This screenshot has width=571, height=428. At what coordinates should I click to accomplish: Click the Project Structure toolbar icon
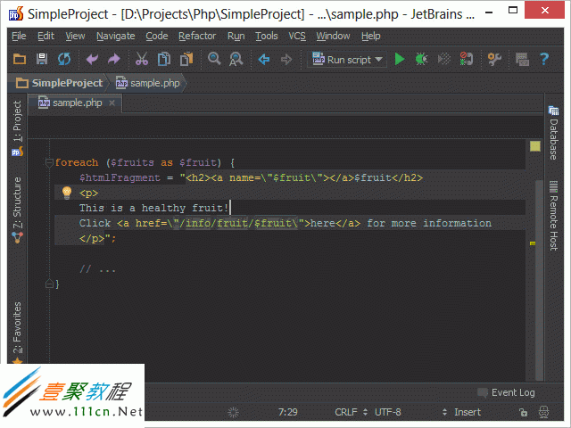(522, 59)
